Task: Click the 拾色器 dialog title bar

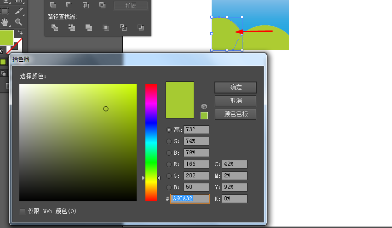Action: click(x=138, y=59)
